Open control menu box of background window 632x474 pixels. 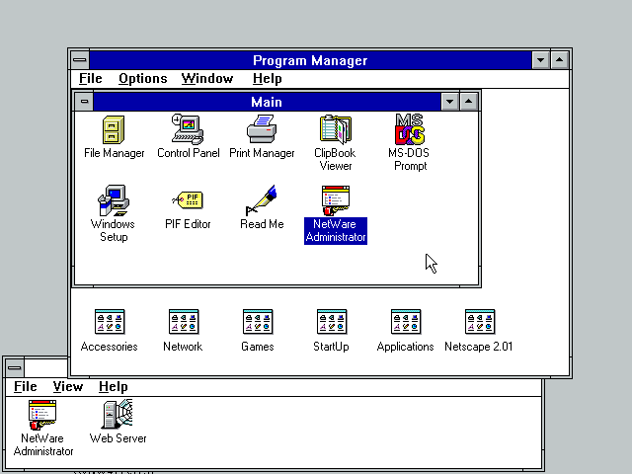[x=15, y=367]
